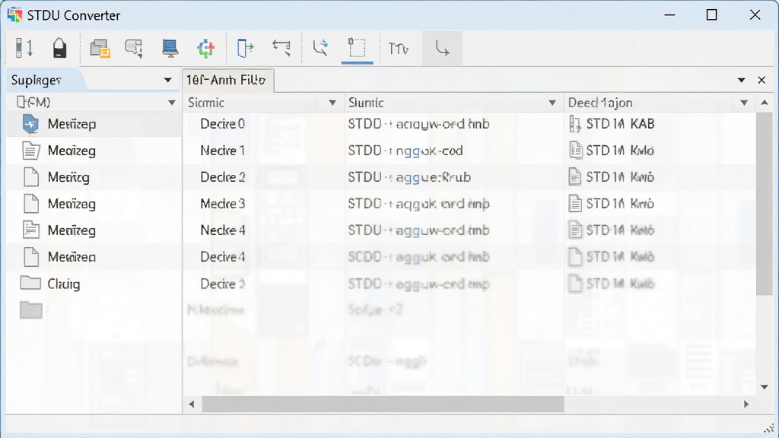Viewport: 779px width, 438px height.
Task: Click the Sicmic column header
Action: (205, 103)
